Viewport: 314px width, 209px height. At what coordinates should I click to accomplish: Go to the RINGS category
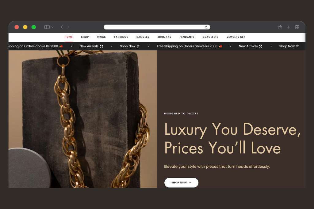click(101, 37)
